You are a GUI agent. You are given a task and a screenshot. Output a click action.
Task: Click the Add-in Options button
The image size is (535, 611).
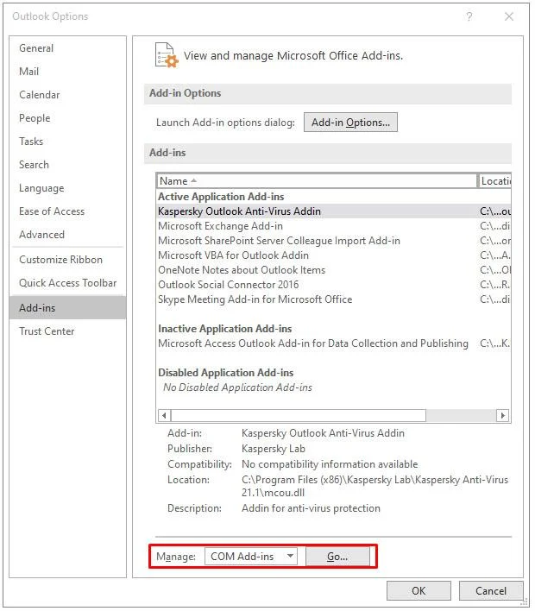[x=350, y=123]
